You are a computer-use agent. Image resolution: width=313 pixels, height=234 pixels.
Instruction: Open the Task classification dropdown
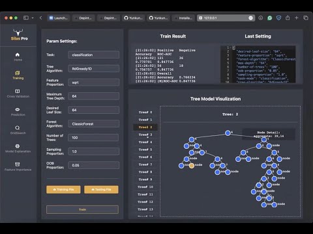click(x=93, y=55)
